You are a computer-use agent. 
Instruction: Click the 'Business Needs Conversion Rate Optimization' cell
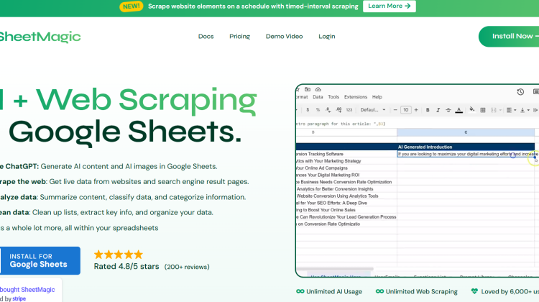click(346, 182)
